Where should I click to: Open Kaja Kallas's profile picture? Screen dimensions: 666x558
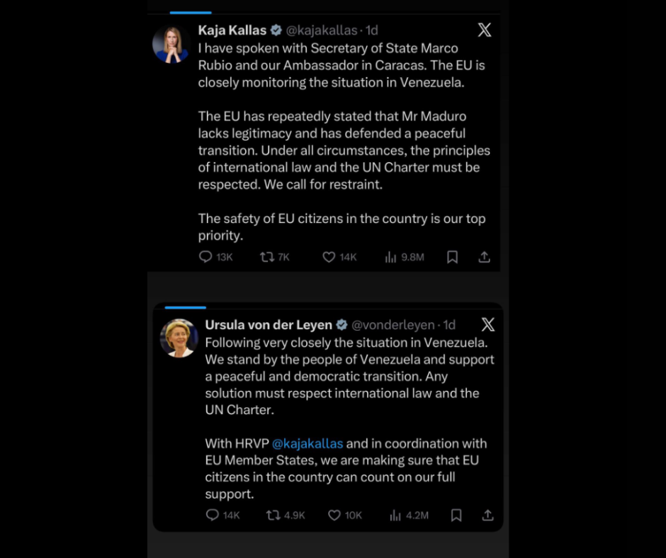click(170, 45)
